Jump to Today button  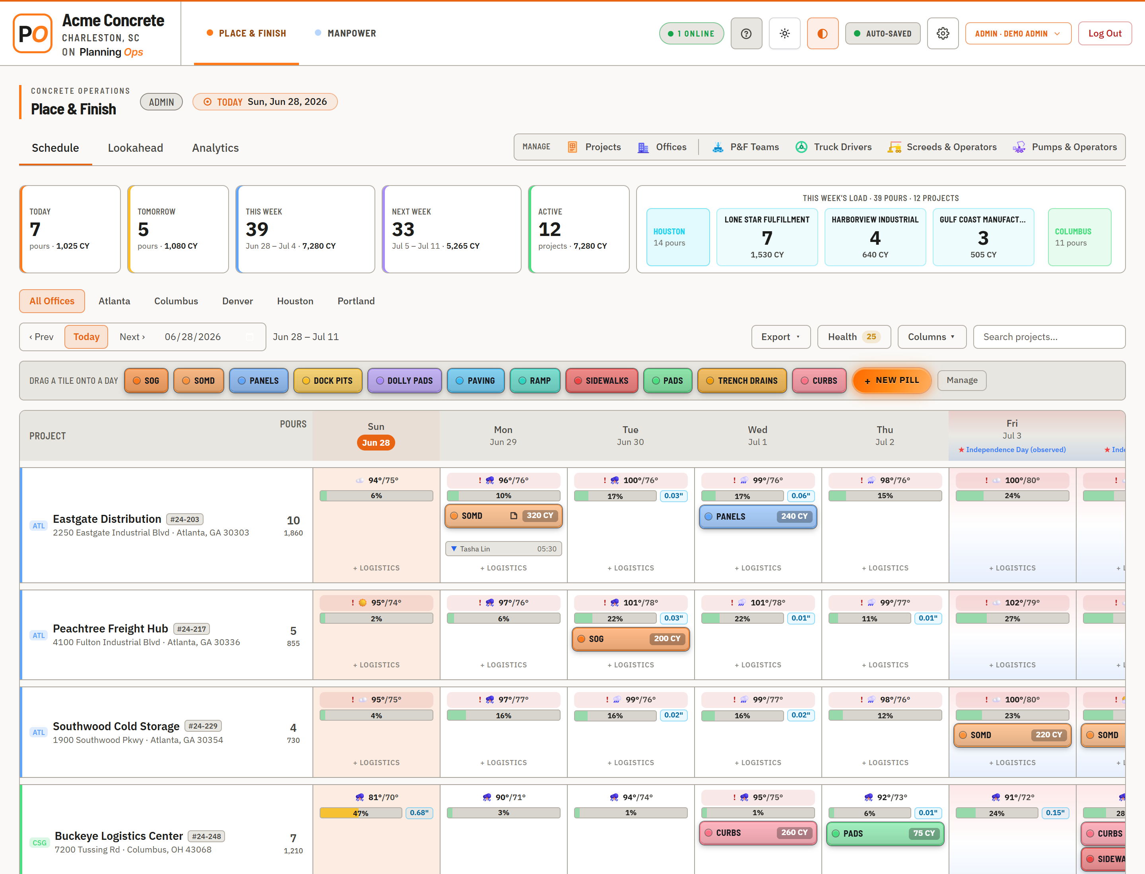coord(86,337)
